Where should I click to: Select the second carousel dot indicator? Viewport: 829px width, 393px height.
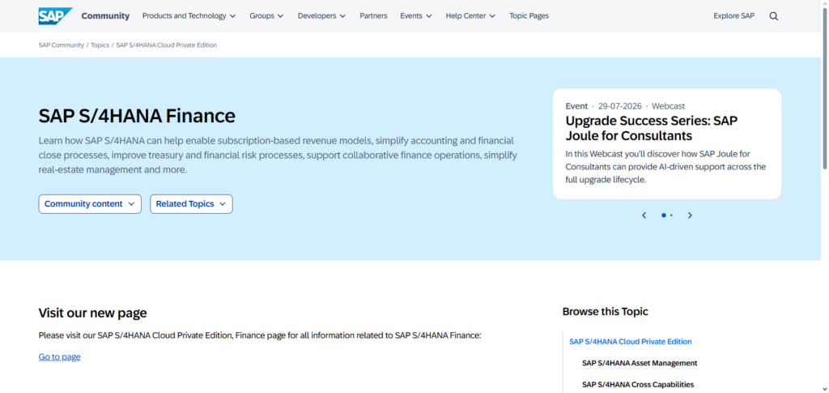click(x=671, y=216)
